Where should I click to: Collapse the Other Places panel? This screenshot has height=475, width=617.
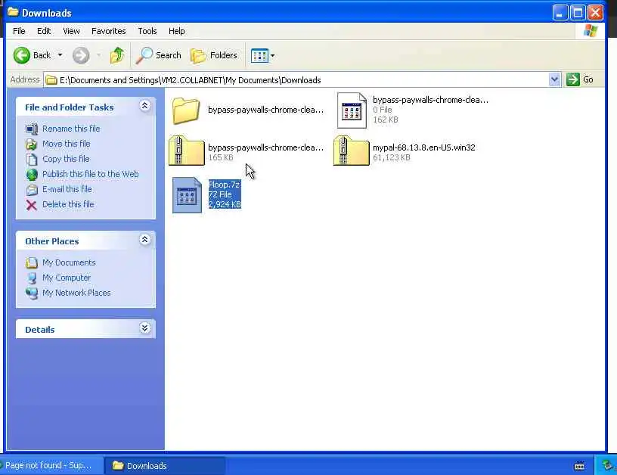click(x=145, y=240)
